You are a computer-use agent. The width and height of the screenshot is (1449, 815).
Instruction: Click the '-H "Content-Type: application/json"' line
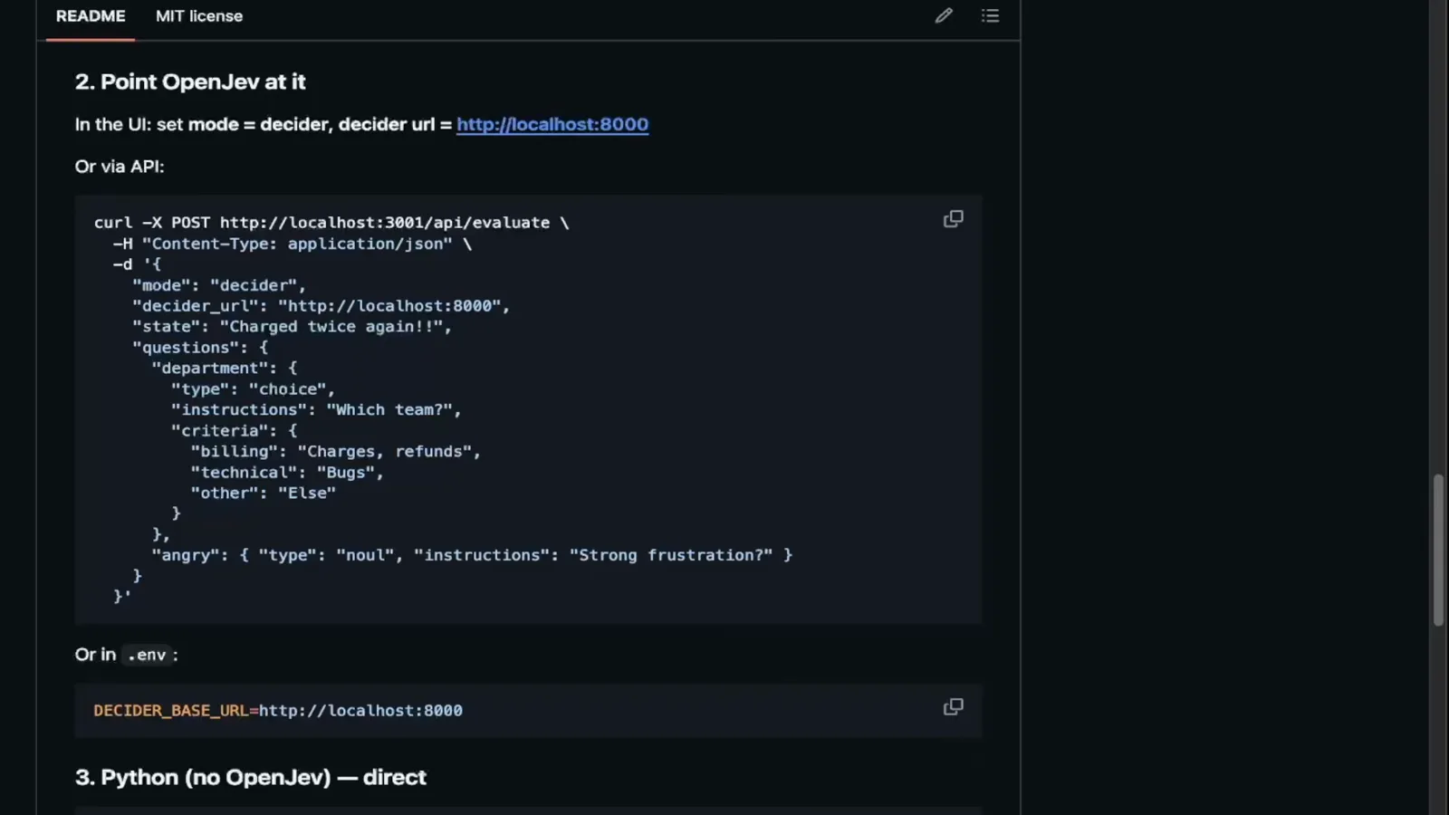pyautogui.click(x=293, y=244)
